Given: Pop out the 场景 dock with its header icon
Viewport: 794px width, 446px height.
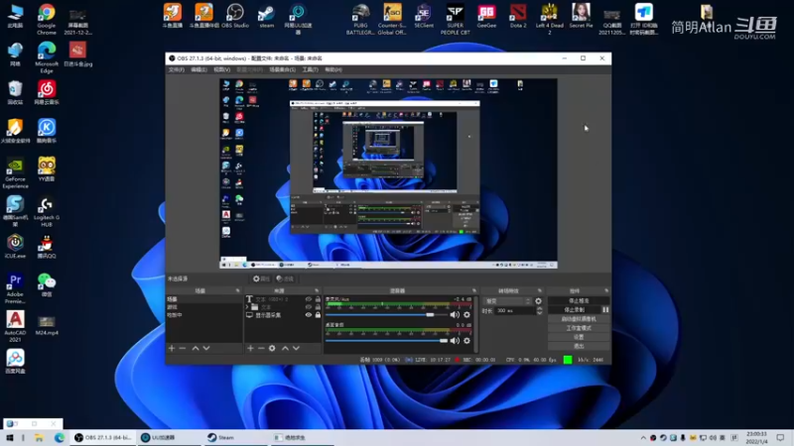Looking at the screenshot, I should pos(237,290).
